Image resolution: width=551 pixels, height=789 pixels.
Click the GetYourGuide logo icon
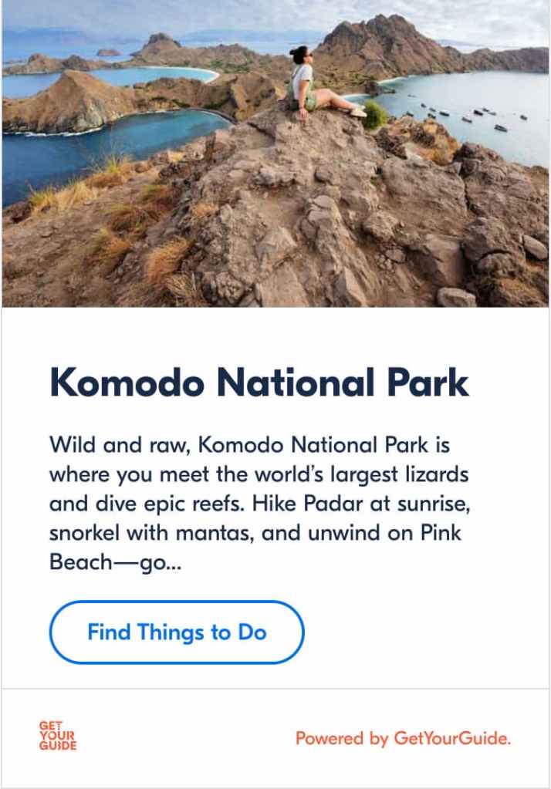(58, 737)
